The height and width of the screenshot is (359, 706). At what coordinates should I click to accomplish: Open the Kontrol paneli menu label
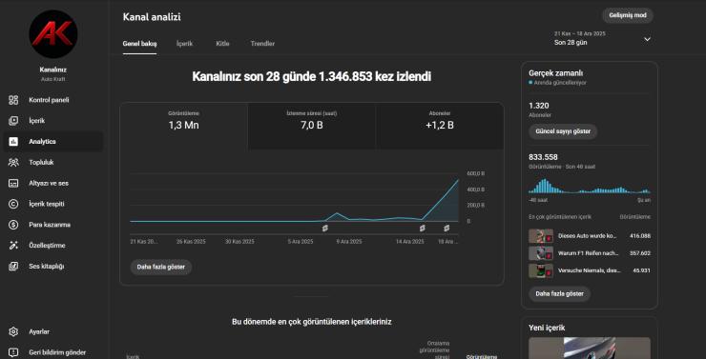49,100
